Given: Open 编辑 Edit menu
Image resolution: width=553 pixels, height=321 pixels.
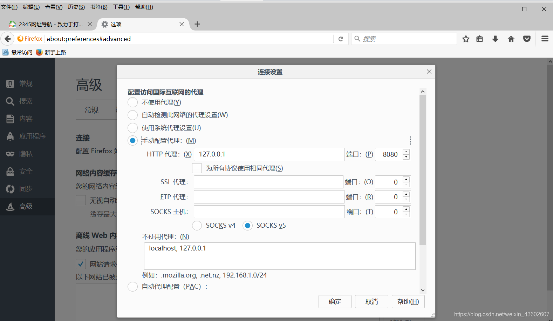Looking at the screenshot, I should [x=31, y=7].
